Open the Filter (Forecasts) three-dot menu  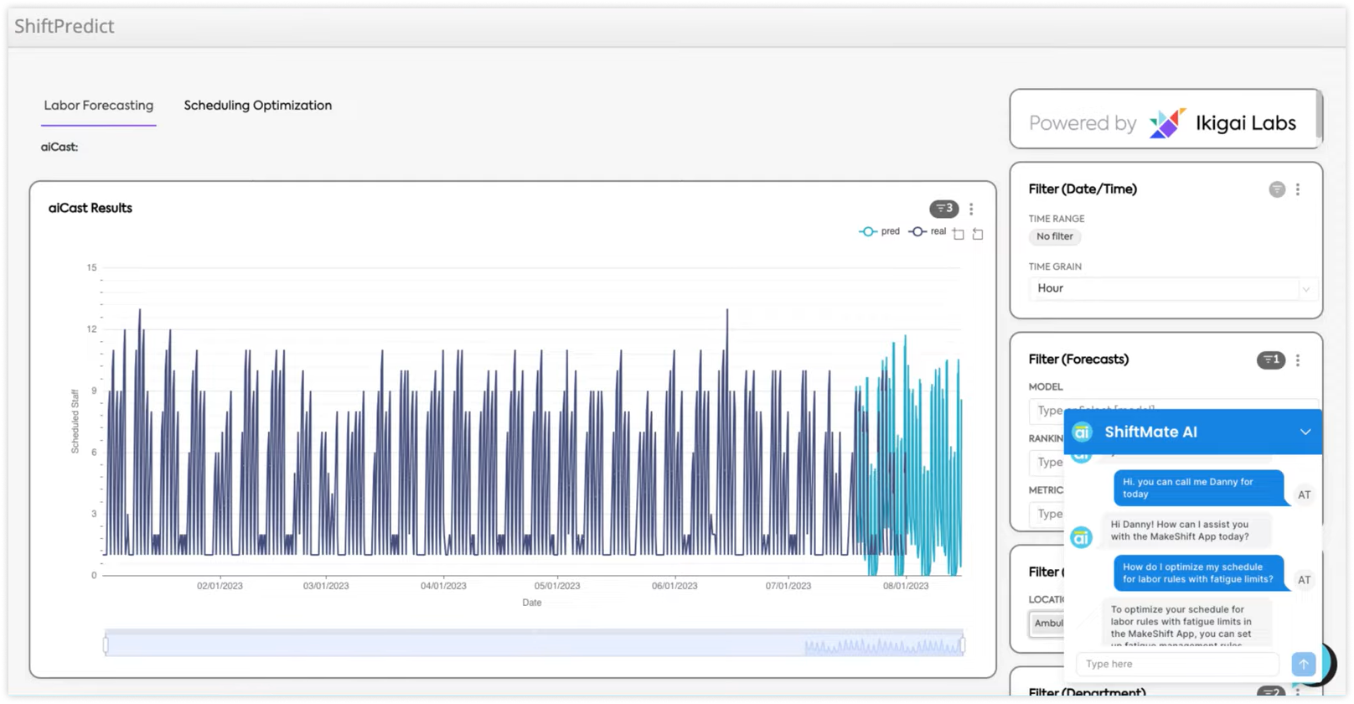coord(1298,360)
